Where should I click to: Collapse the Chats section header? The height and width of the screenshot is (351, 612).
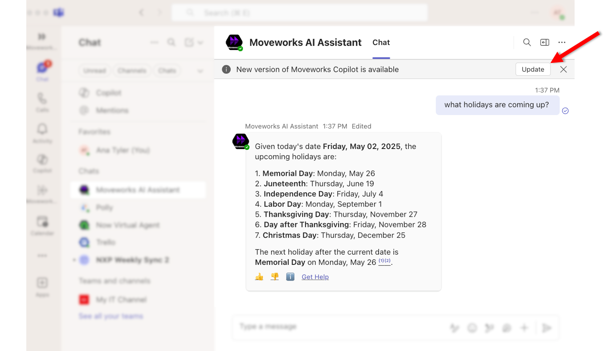[x=89, y=171]
